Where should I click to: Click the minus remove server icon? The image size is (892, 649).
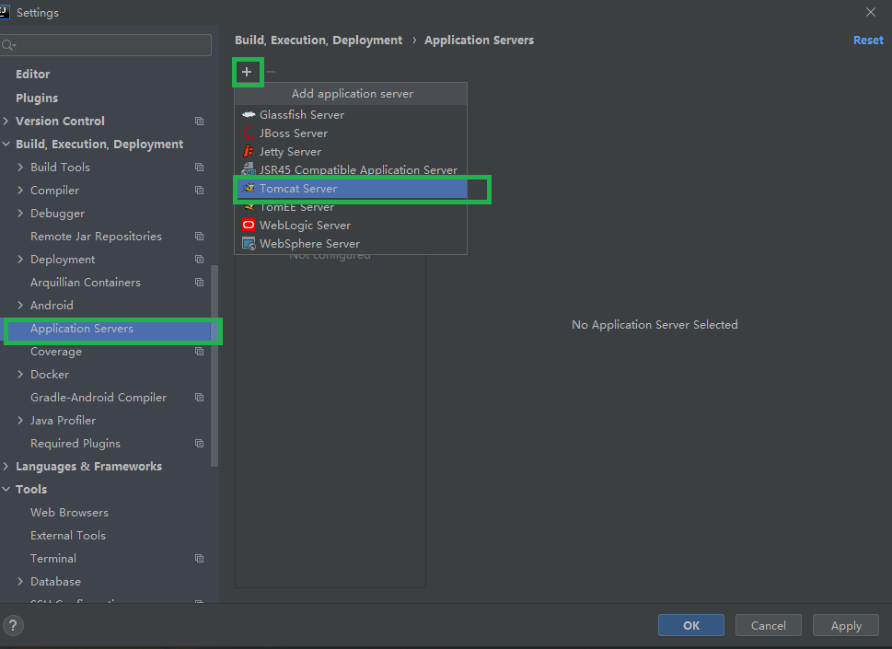(271, 72)
